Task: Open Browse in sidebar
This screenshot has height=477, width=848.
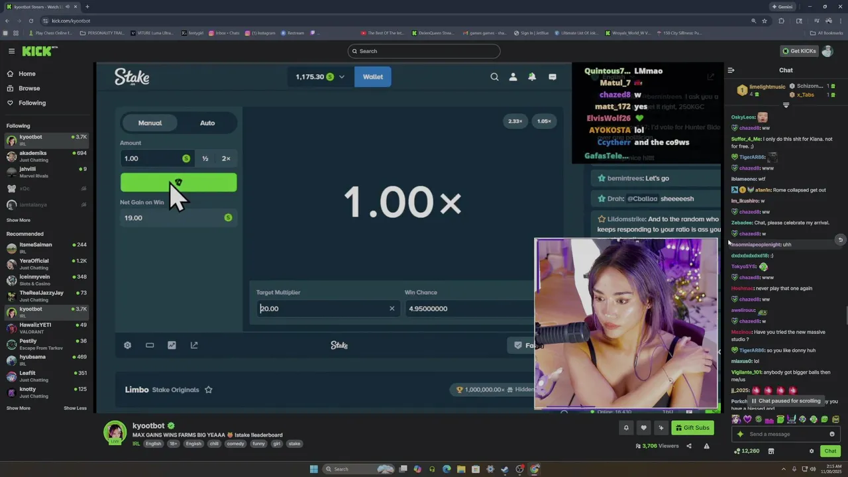Action: coord(29,88)
